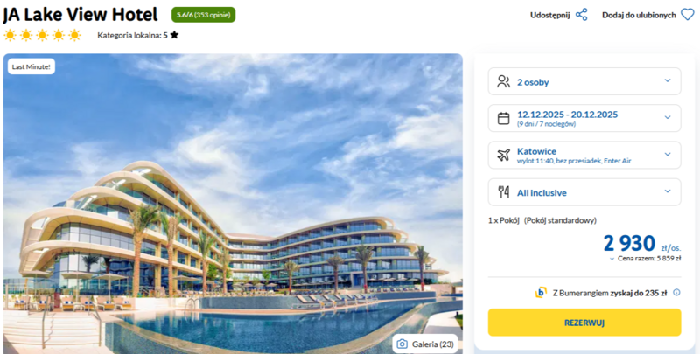Click the yellow REZERWUJ button

584,323
